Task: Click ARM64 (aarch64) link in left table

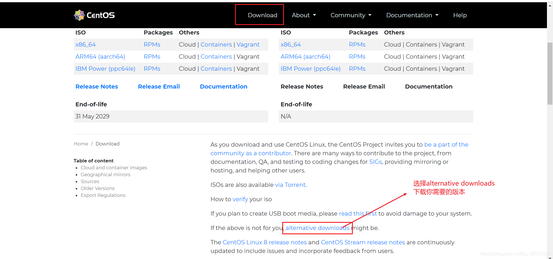Action: click(100, 57)
